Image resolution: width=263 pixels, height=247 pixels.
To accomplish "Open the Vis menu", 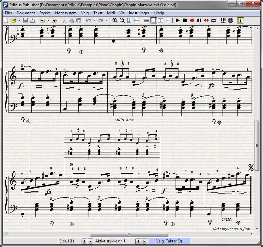I will 122,13.
